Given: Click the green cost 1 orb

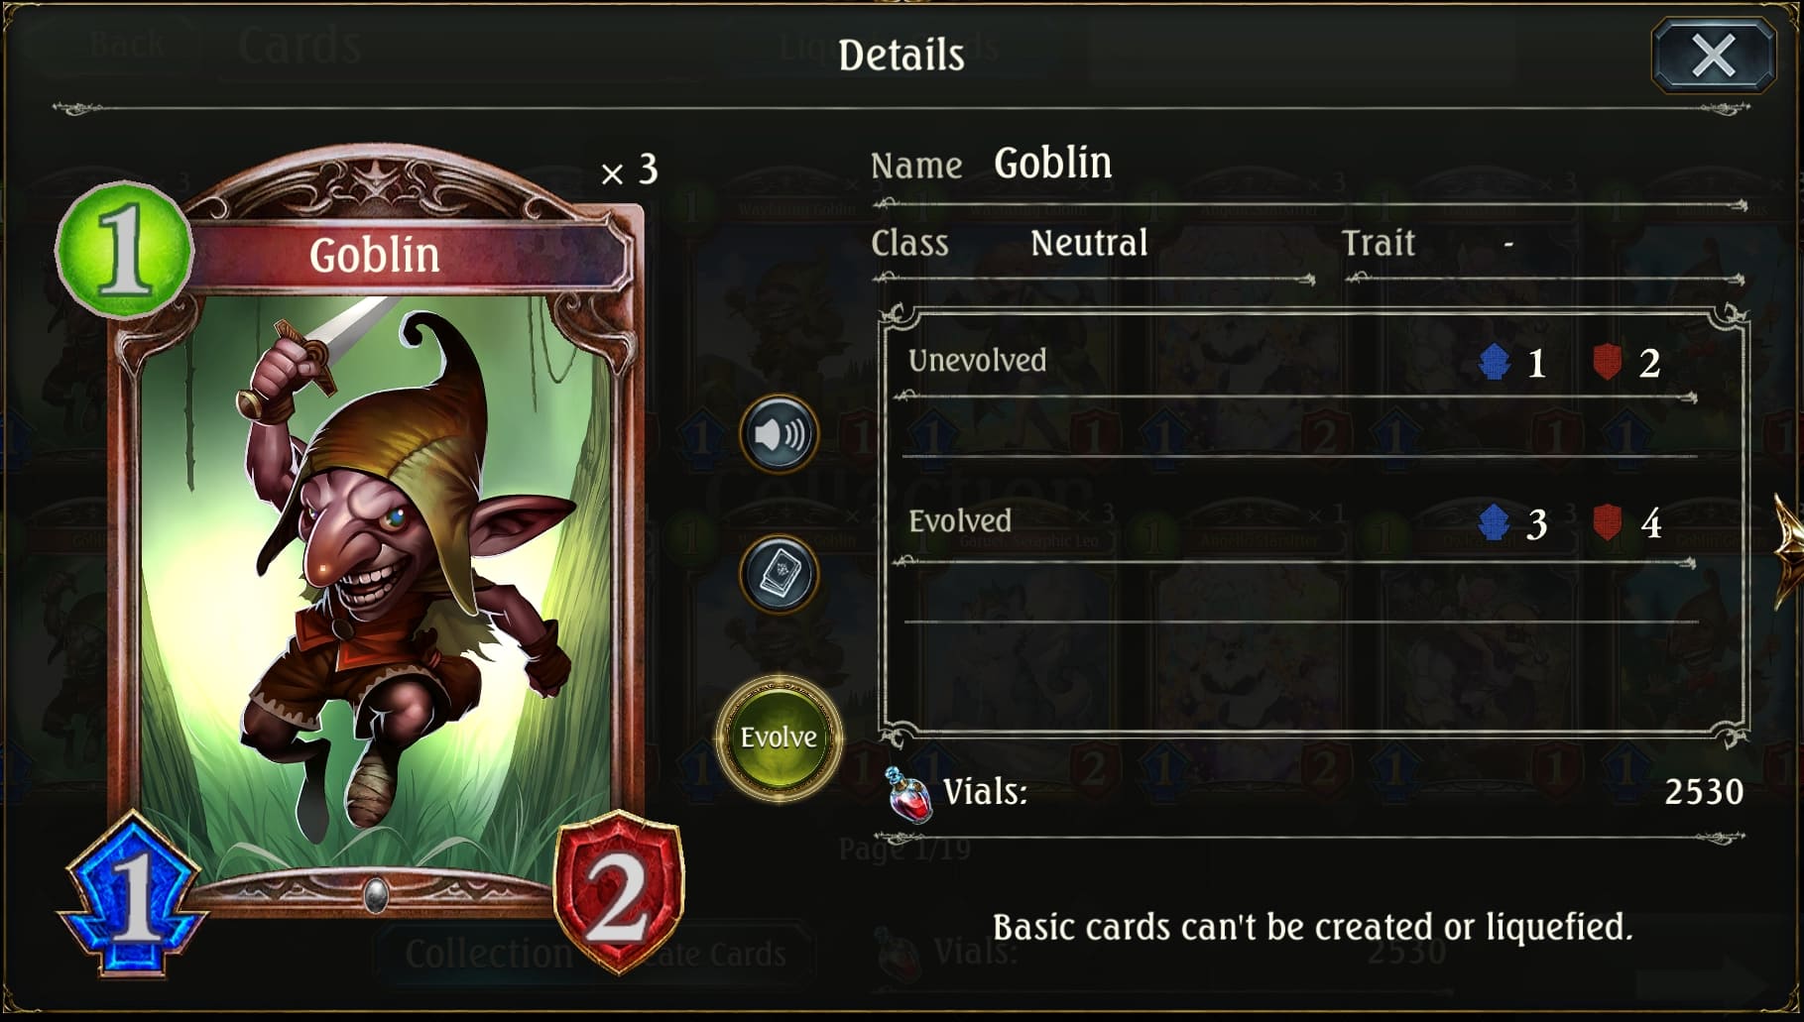Looking at the screenshot, I should [123, 249].
